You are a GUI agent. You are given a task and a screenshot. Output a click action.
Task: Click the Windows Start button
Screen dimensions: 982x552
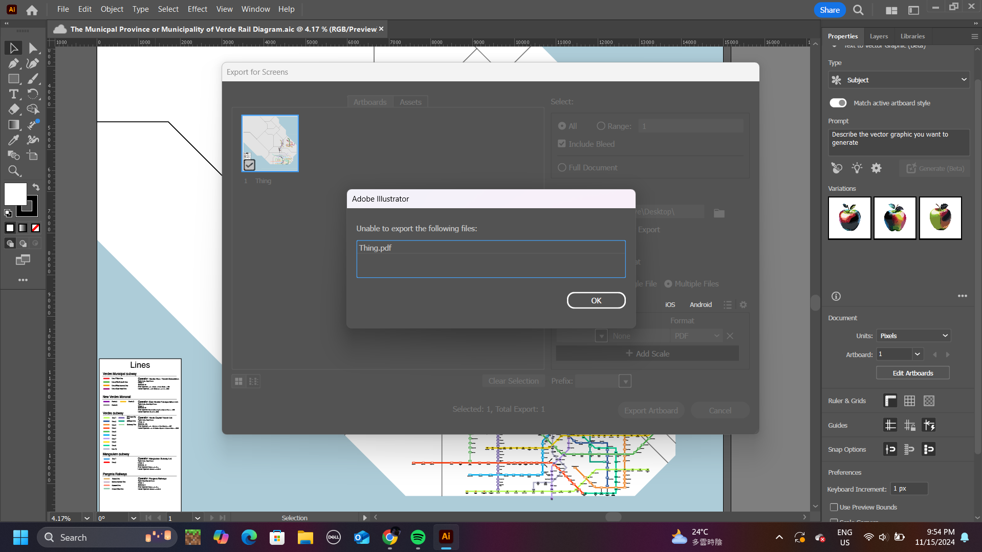click(x=20, y=537)
